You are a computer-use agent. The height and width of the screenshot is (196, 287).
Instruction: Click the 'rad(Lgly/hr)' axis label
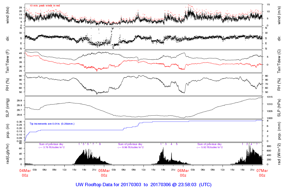tap(8, 154)
